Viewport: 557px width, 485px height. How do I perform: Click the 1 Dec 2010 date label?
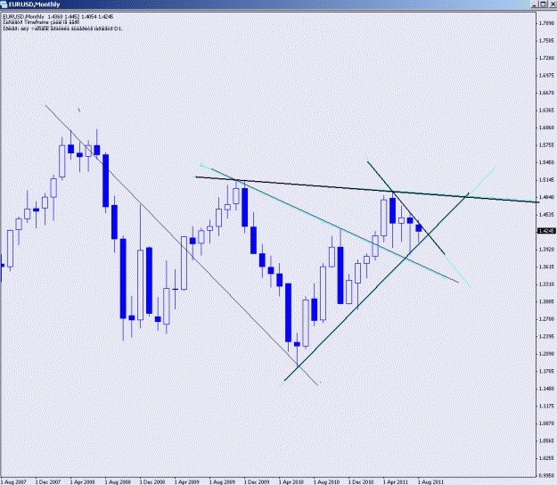coord(361,482)
